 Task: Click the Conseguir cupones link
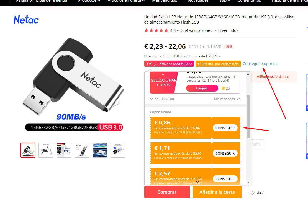(x=260, y=64)
